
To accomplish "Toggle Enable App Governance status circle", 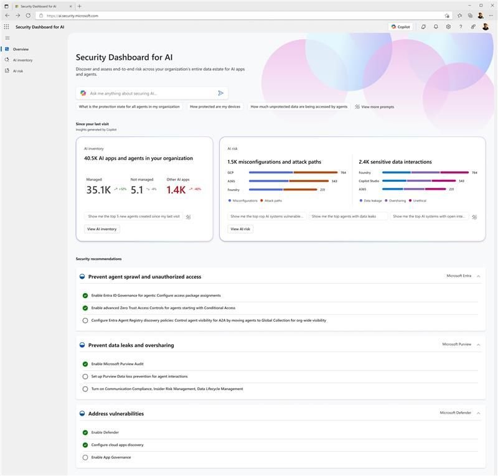I will pyautogui.click(x=85, y=457).
